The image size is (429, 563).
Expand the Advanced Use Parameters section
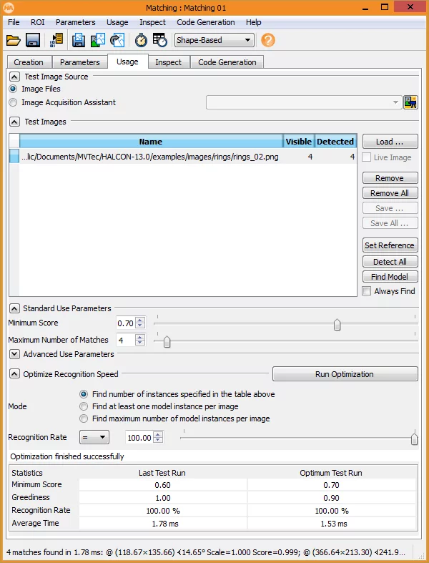pyautogui.click(x=14, y=354)
